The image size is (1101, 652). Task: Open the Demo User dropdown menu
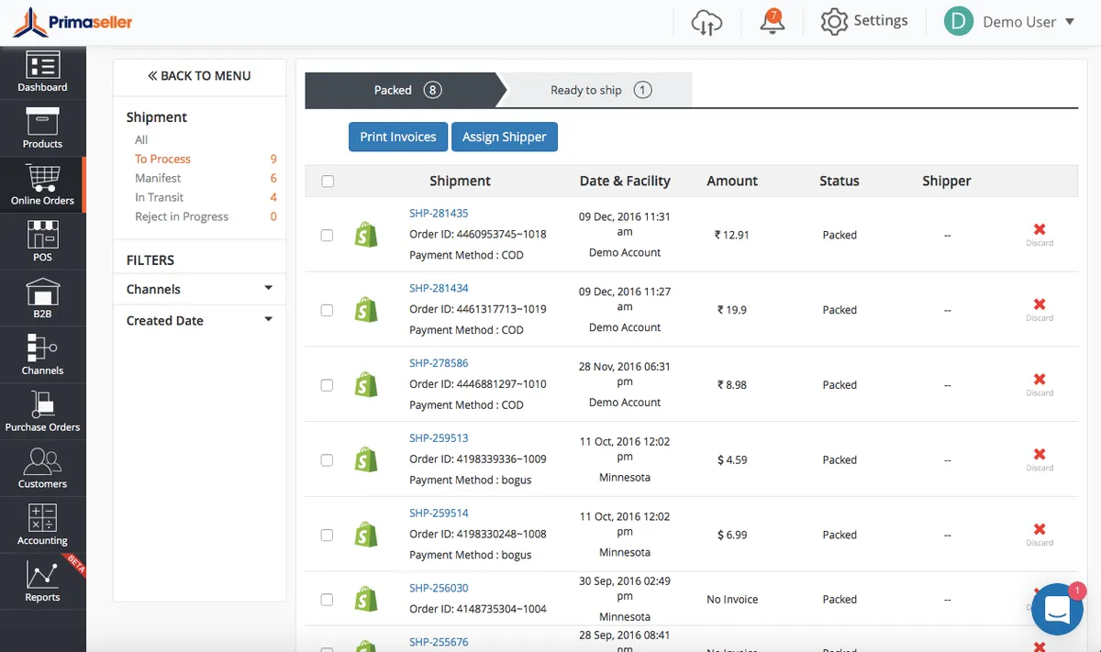point(1009,22)
